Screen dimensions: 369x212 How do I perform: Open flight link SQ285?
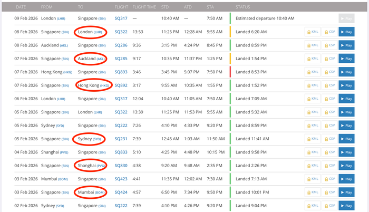(121, 59)
